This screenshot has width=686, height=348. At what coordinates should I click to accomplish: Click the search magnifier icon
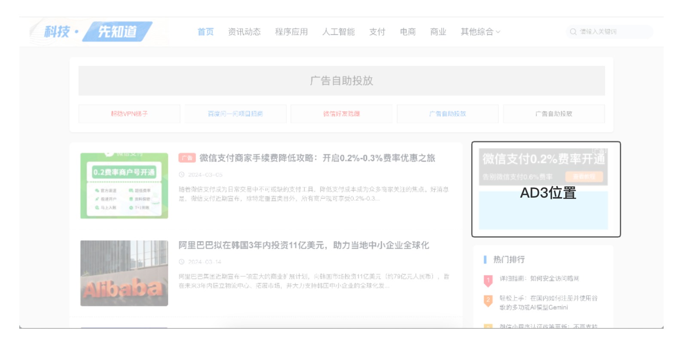pos(573,32)
